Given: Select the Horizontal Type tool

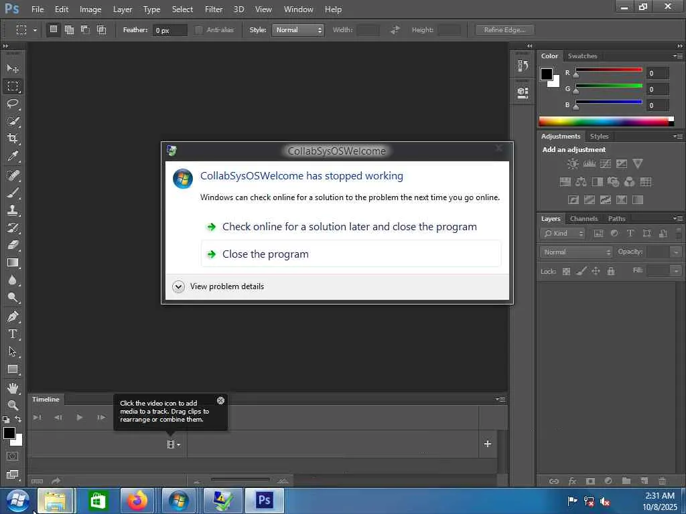Looking at the screenshot, I should pyautogui.click(x=13, y=334).
